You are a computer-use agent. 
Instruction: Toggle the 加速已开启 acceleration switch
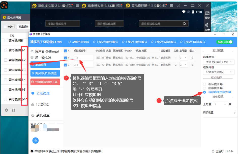224,42
